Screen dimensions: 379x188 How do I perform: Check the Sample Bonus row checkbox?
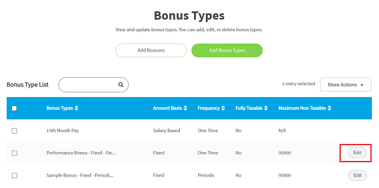[14, 176]
